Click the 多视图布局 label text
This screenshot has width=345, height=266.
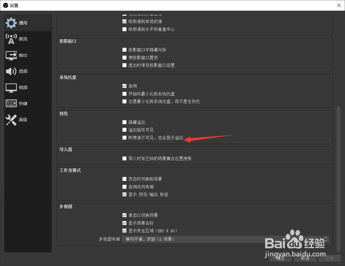109,239
